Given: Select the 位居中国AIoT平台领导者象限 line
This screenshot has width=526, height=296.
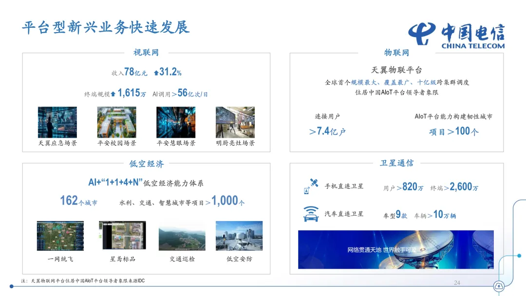Looking at the screenshot, I should click(x=397, y=92).
